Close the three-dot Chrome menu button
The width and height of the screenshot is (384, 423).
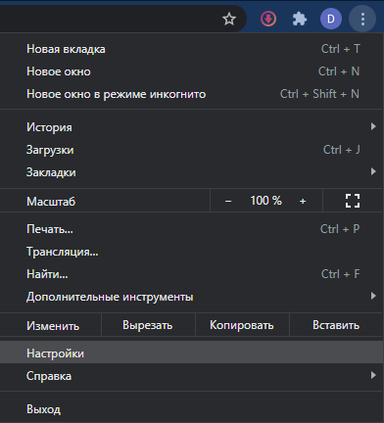tap(362, 19)
